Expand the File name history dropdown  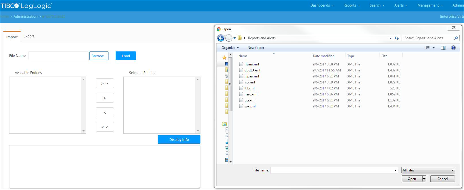click(x=395, y=171)
